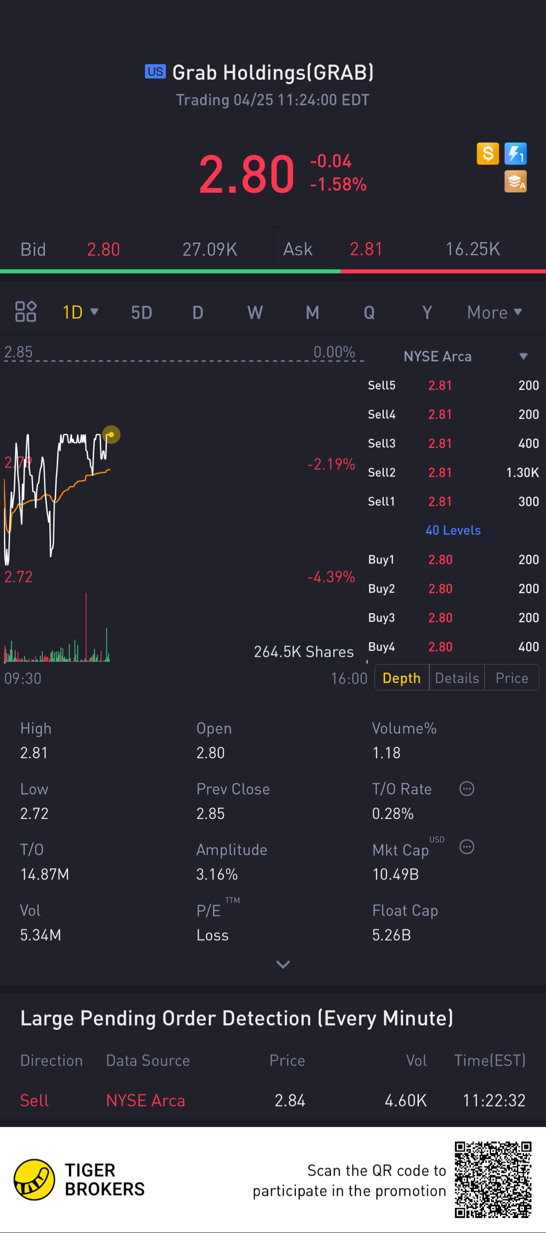Open T/O Rate info bubble icon
Viewport: 546px width, 1233px height.
[467, 788]
